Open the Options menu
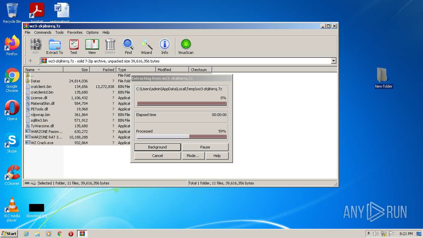 93,32
